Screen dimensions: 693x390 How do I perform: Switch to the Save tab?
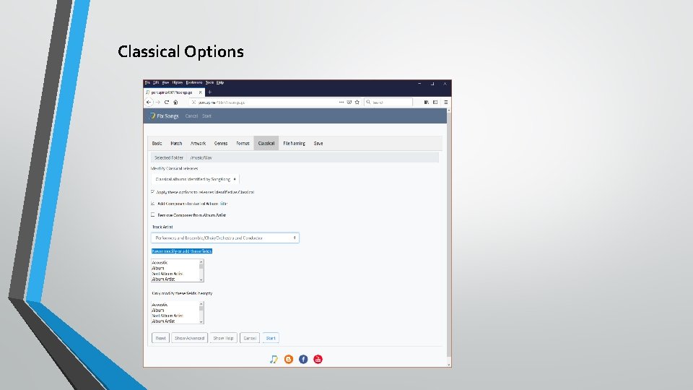click(x=318, y=143)
